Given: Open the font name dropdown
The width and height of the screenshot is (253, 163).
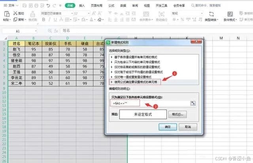Looking at the screenshot, I should [72, 13].
